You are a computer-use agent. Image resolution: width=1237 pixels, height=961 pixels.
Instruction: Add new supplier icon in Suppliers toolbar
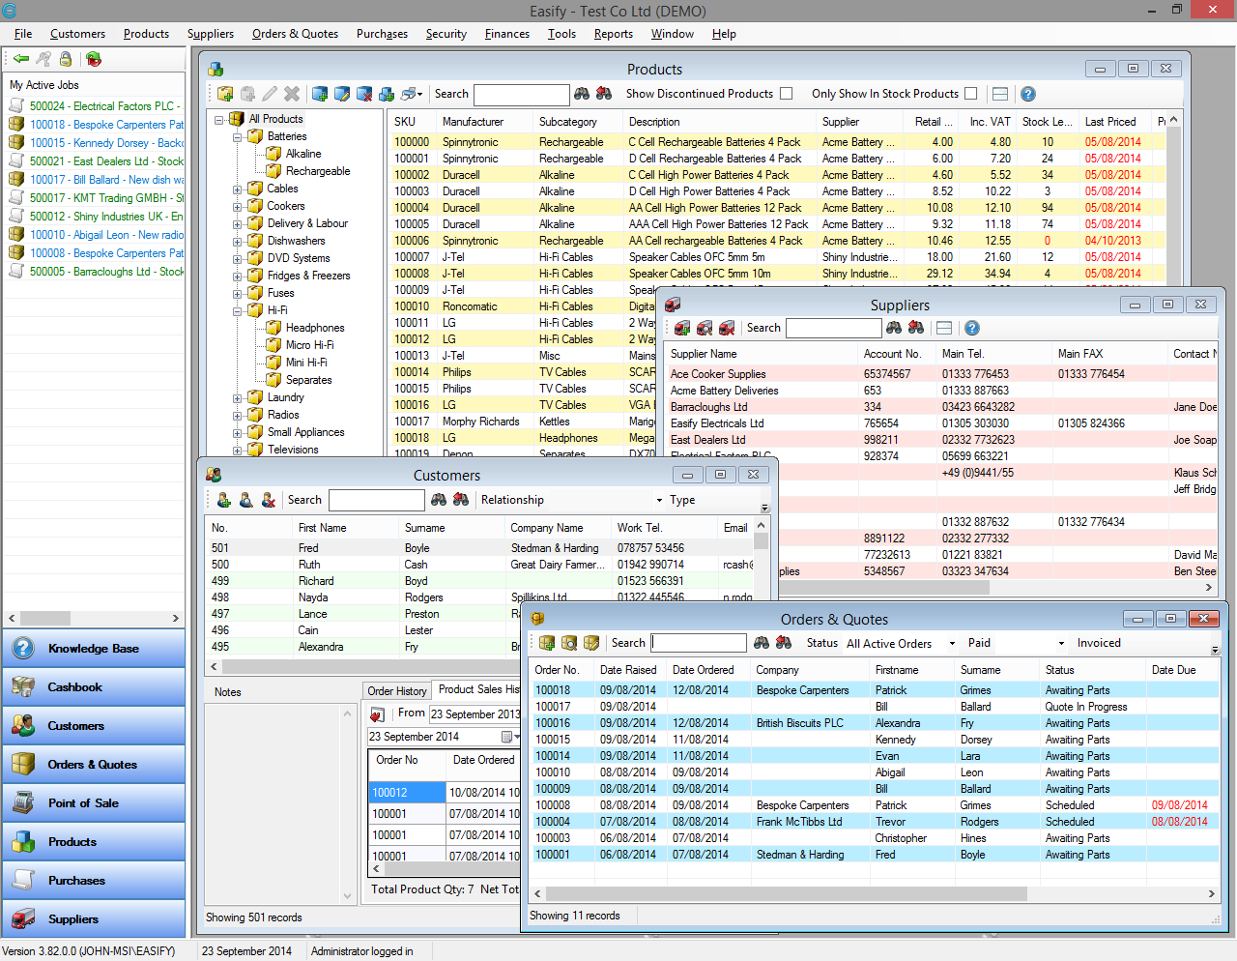682,328
